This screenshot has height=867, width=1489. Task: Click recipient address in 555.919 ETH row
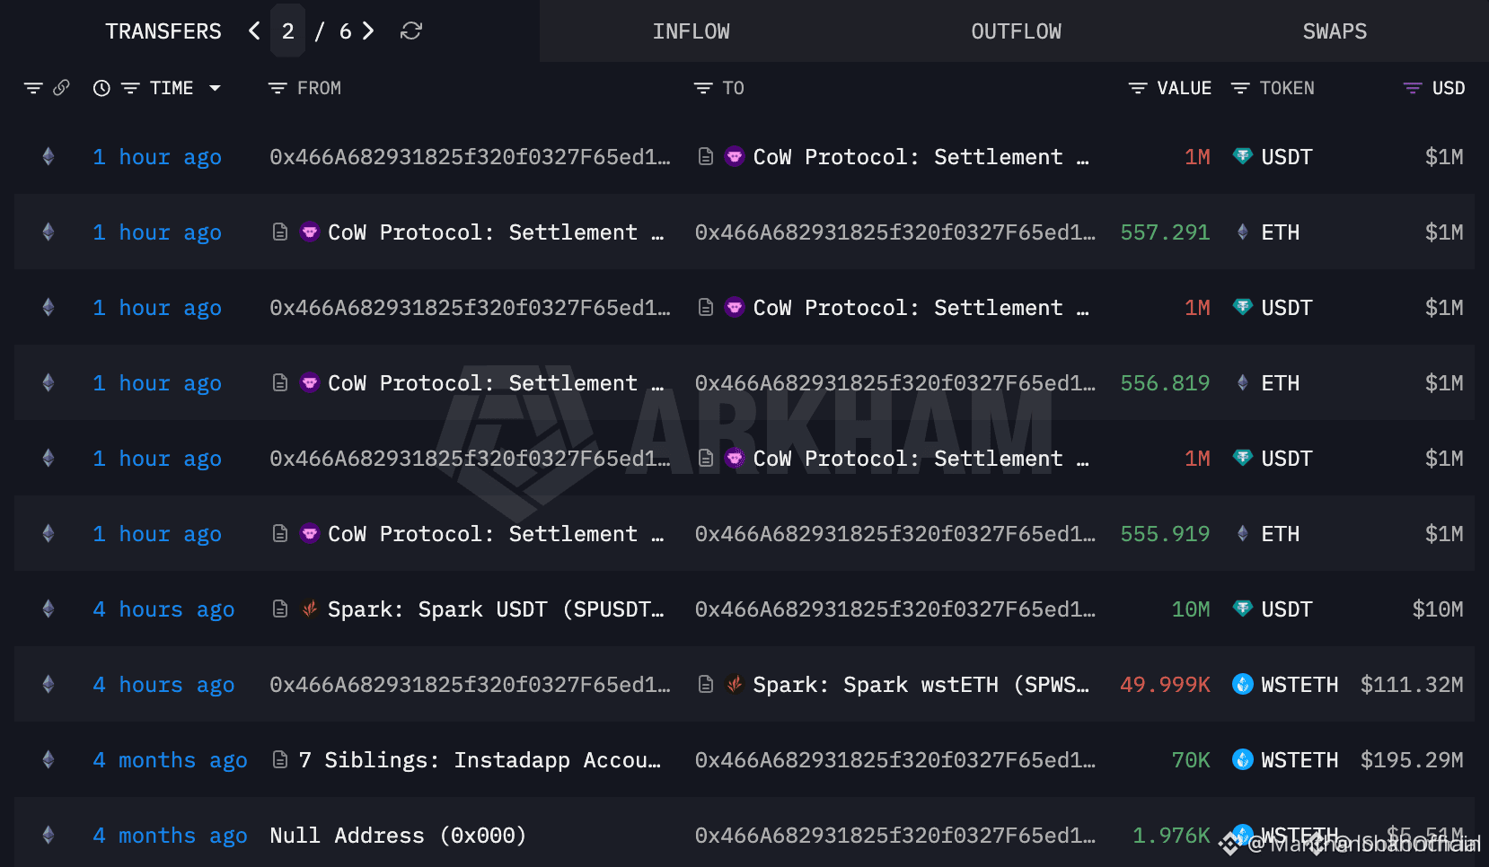point(895,534)
